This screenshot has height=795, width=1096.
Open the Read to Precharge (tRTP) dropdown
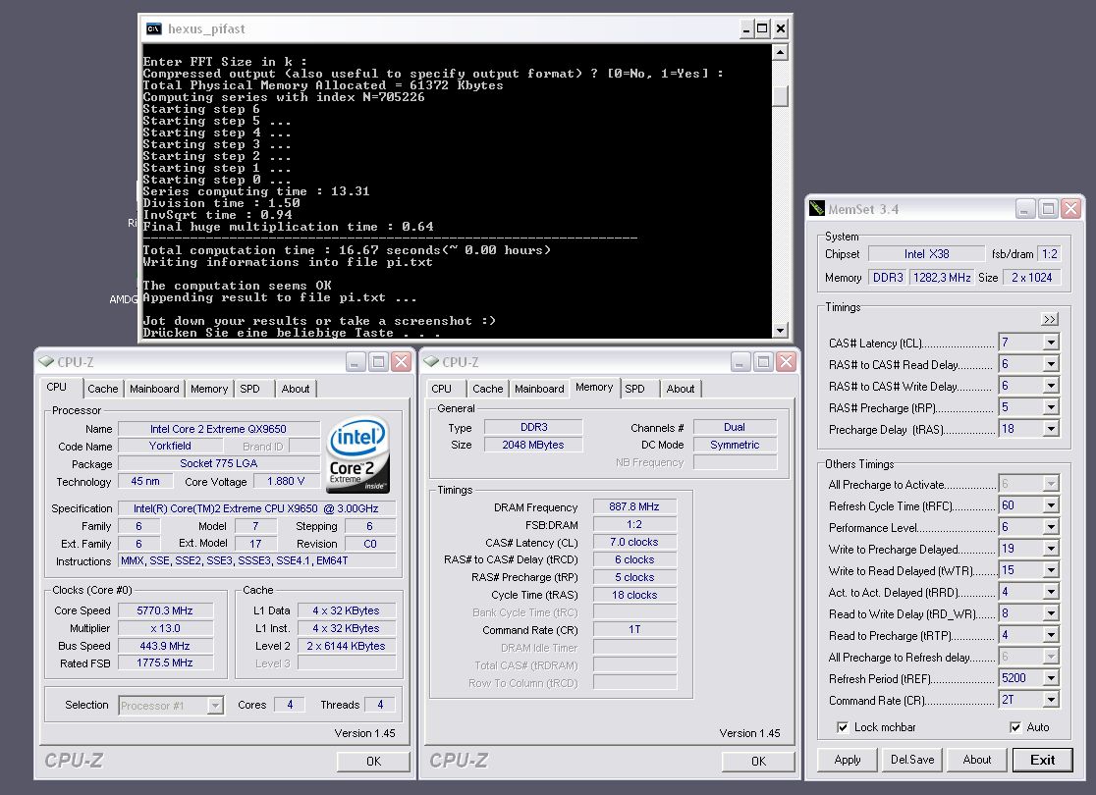[x=1051, y=635]
